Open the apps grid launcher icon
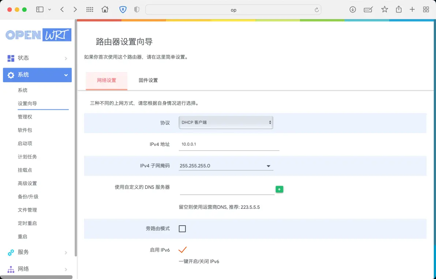This screenshot has height=279, width=436. (x=90, y=10)
